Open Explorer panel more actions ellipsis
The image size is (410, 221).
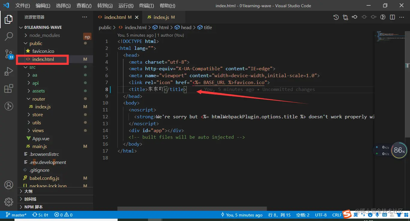pos(85,17)
